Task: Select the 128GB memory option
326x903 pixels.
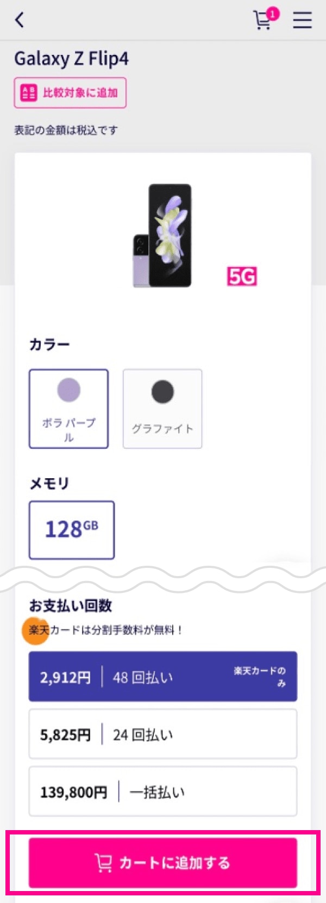Action: [72, 530]
